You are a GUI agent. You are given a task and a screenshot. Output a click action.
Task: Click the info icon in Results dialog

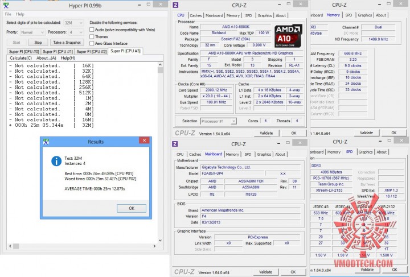56,161
